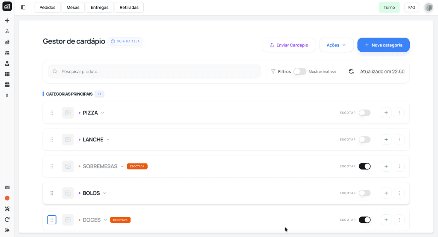
Task: Disable Esgotar switch for SOBREMESAS
Action: point(364,166)
